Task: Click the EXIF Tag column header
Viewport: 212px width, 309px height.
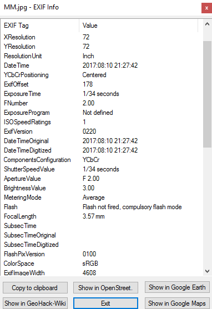Action: point(40,26)
